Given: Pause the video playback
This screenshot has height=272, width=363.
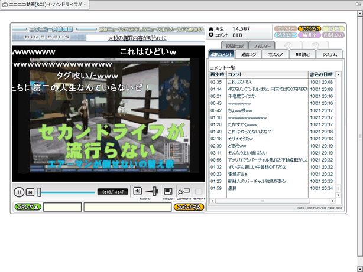Looking at the screenshot, I should tap(19, 192).
